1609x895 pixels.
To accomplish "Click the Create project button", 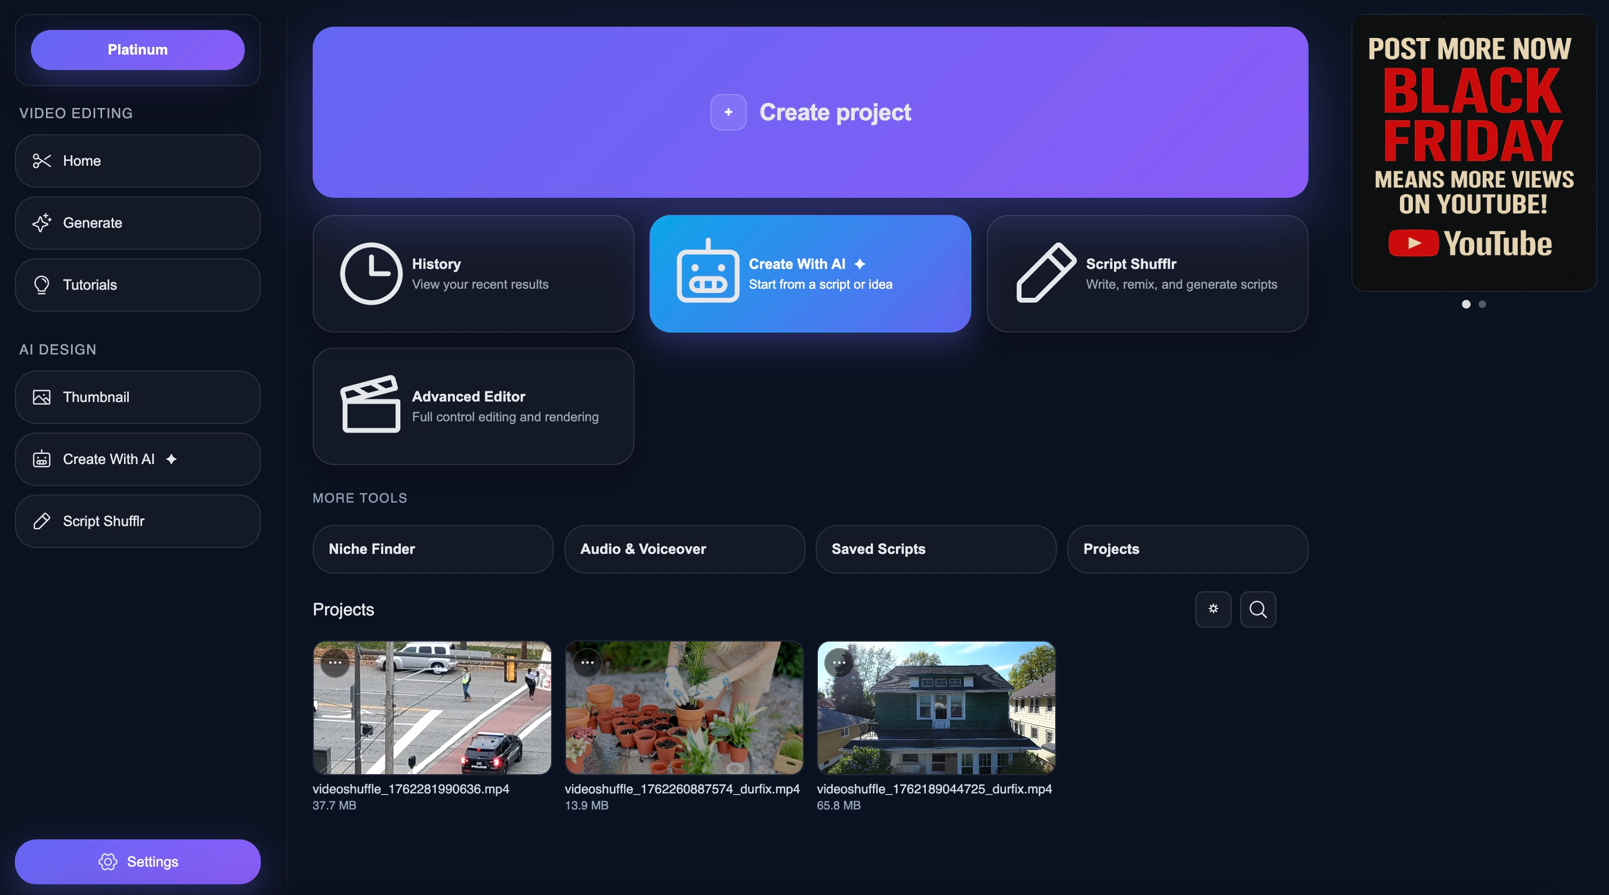I will pos(810,112).
